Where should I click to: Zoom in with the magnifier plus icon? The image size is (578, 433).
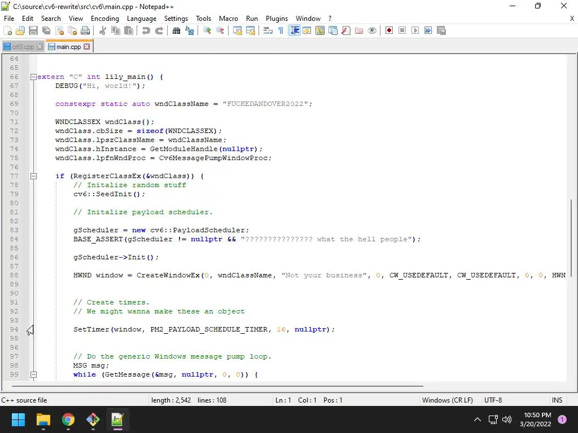pos(207,30)
